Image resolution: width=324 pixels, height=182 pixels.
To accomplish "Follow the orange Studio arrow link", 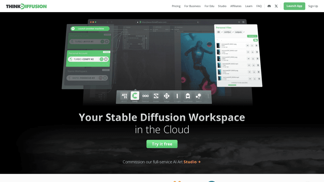I will [192, 162].
